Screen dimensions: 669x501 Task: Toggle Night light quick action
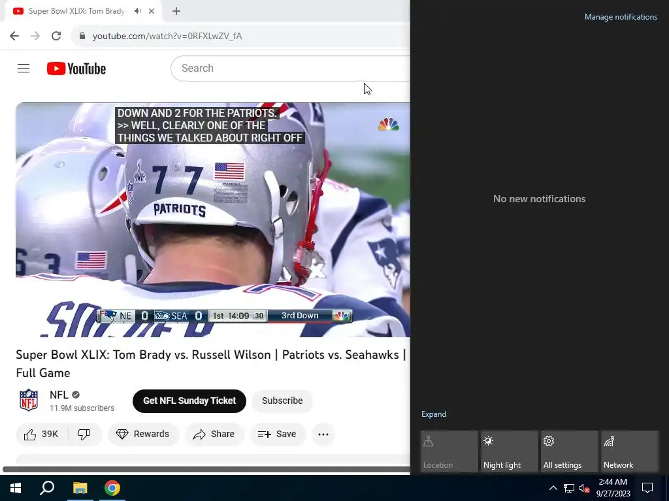pyautogui.click(x=510, y=451)
